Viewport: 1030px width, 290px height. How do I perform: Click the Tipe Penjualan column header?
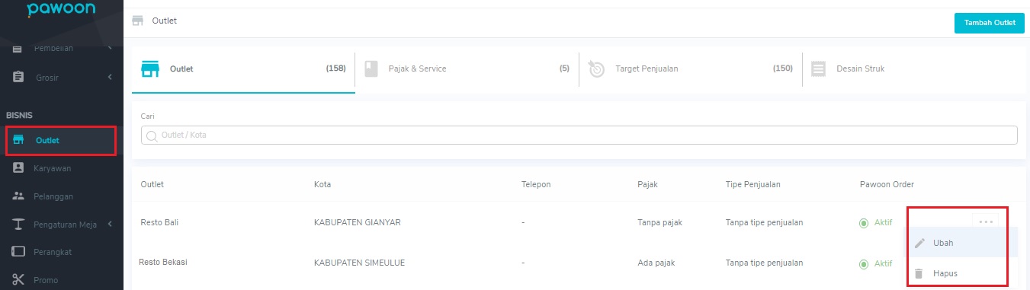tap(753, 184)
